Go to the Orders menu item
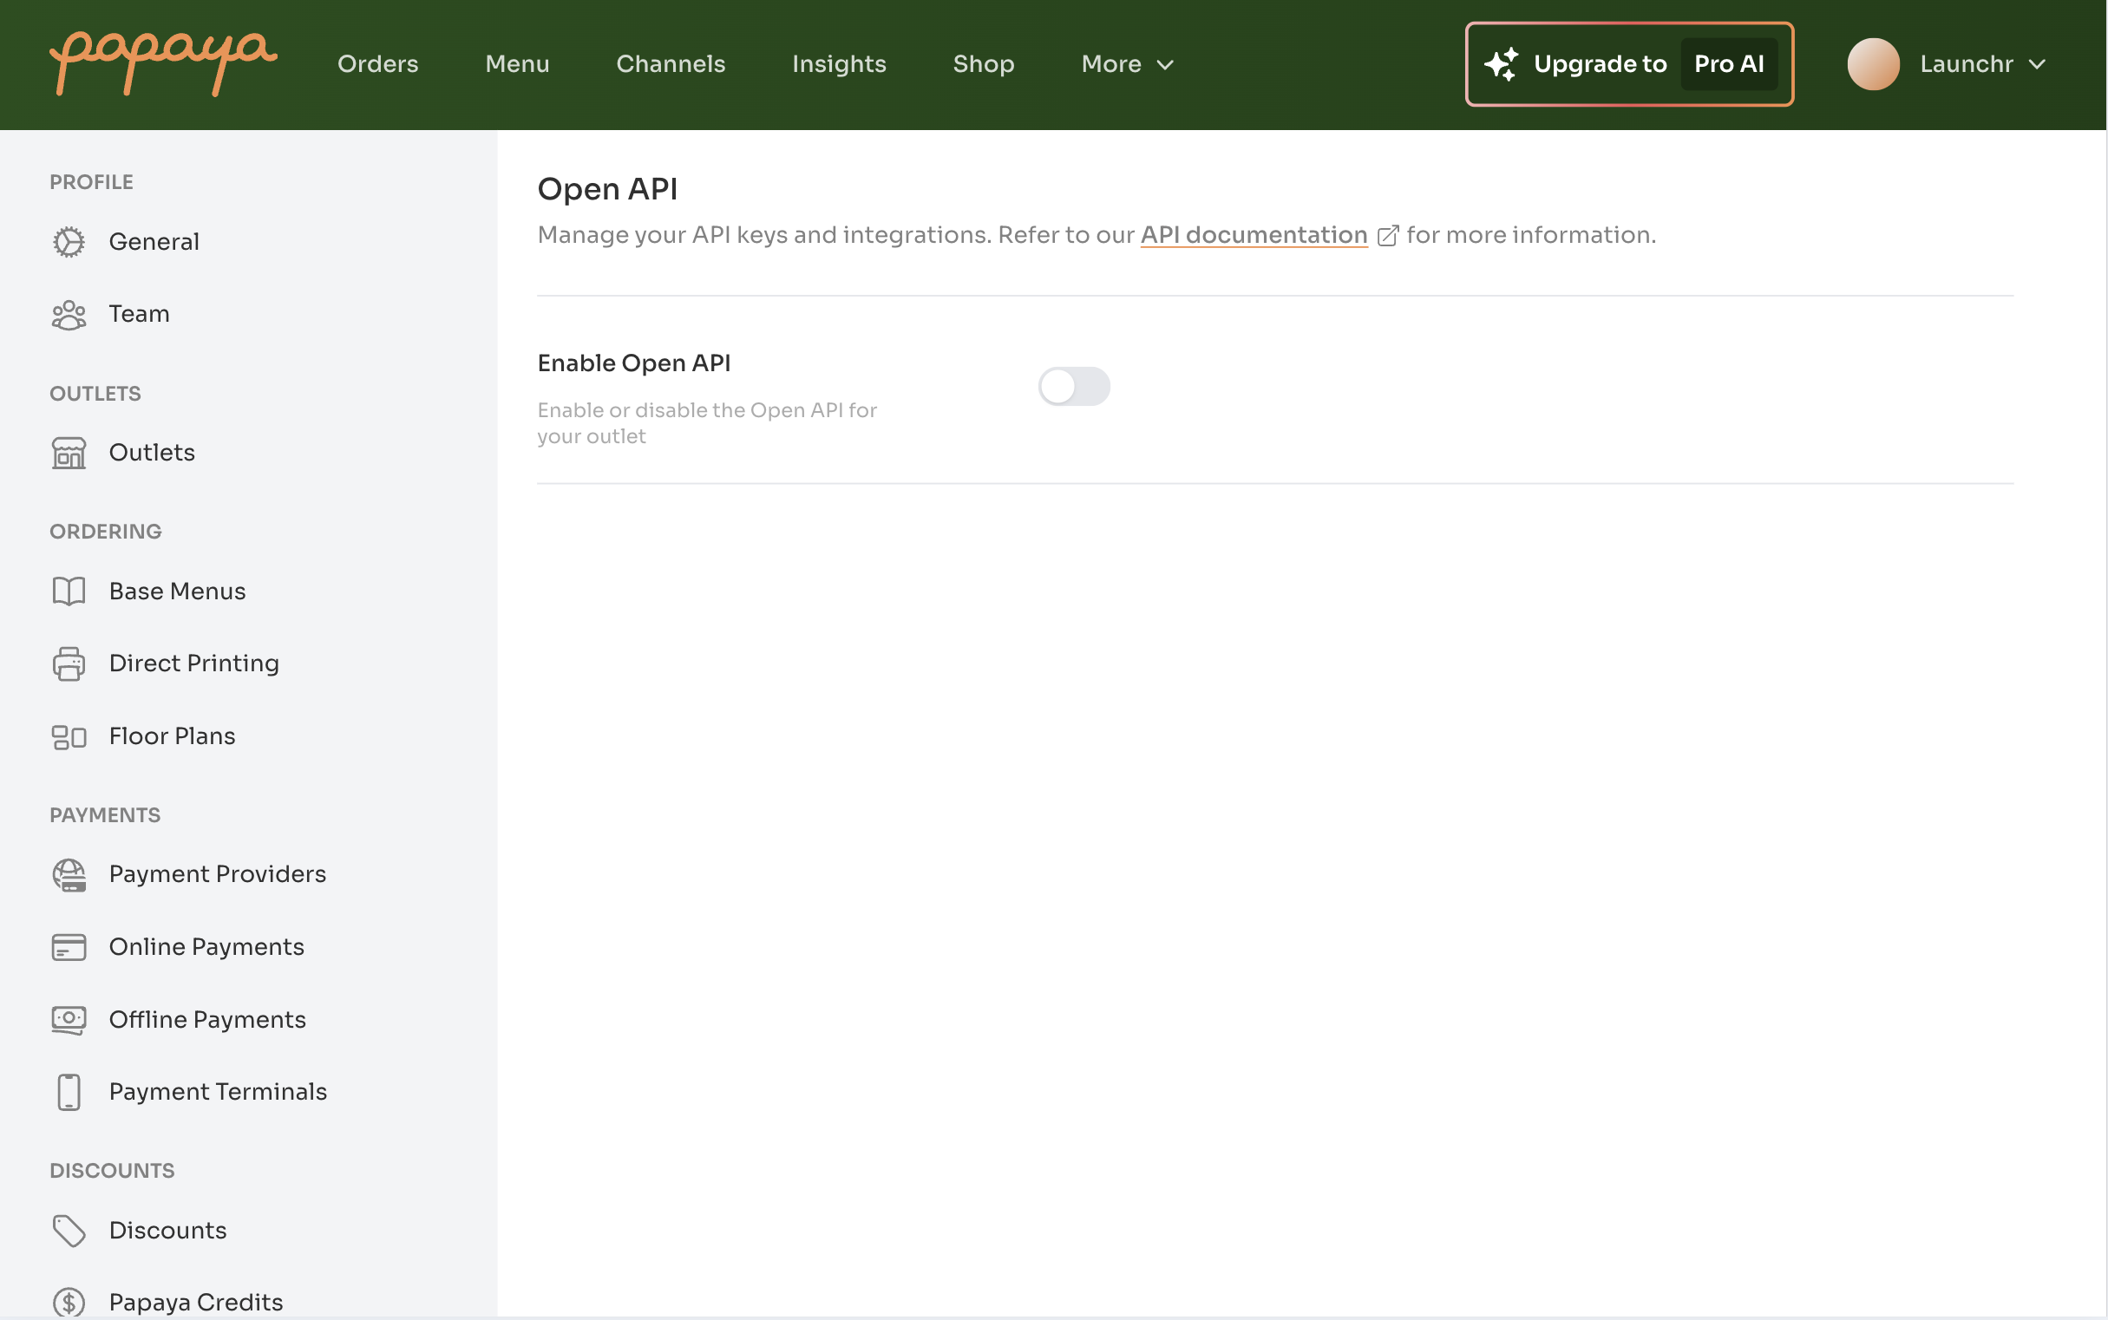2108x1320 pixels. pos(377,64)
